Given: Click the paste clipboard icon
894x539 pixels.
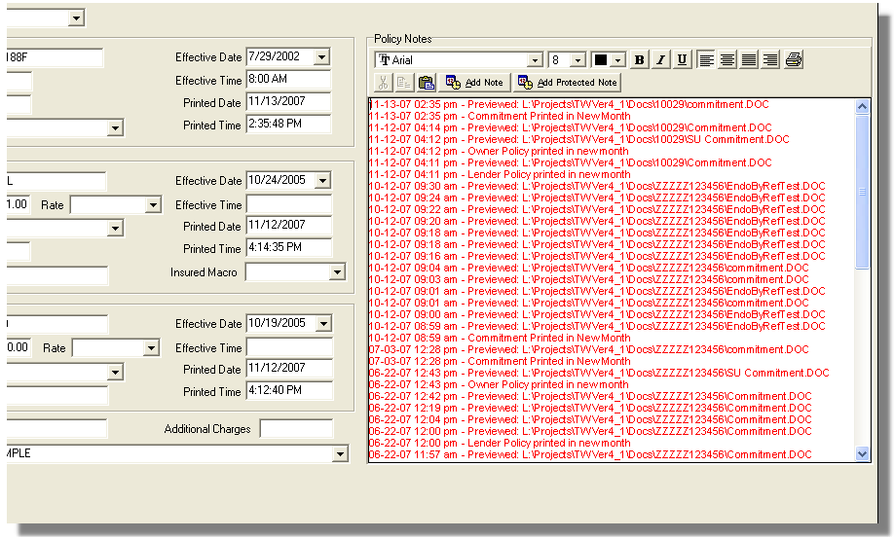Looking at the screenshot, I should click(x=427, y=83).
